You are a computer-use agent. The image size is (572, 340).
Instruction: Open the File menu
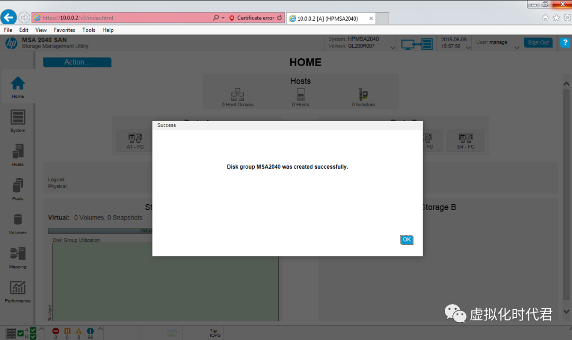(x=8, y=30)
